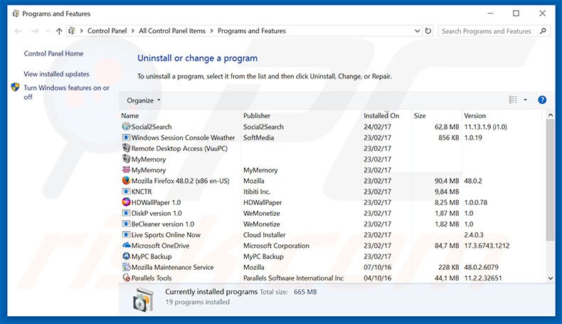
Task: Click the Live Sports Online Now icon
Action: (126, 235)
